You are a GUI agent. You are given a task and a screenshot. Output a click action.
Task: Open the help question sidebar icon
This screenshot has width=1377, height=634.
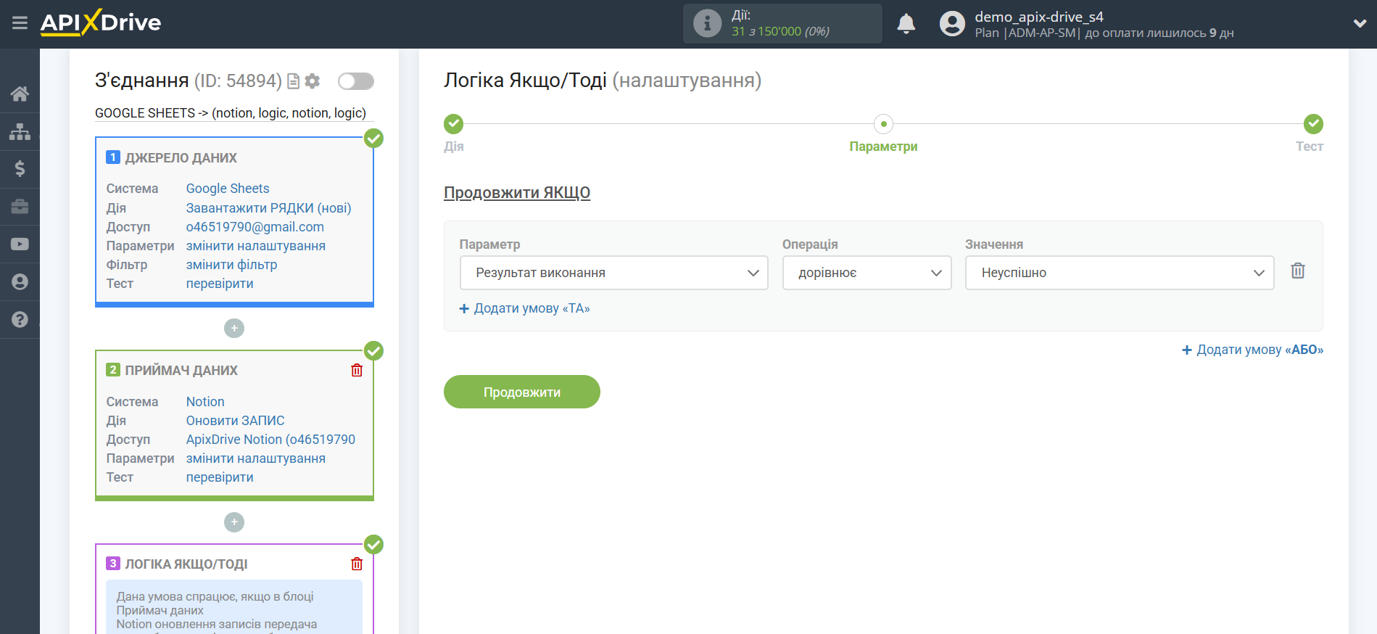point(20,320)
